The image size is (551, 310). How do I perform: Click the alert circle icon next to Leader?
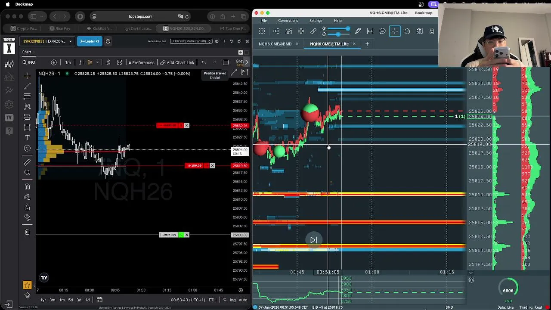point(108,41)
